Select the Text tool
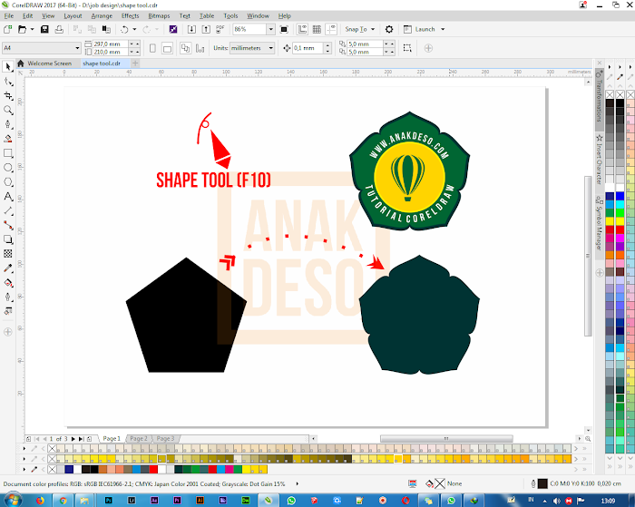 click(x=8, y=197)
